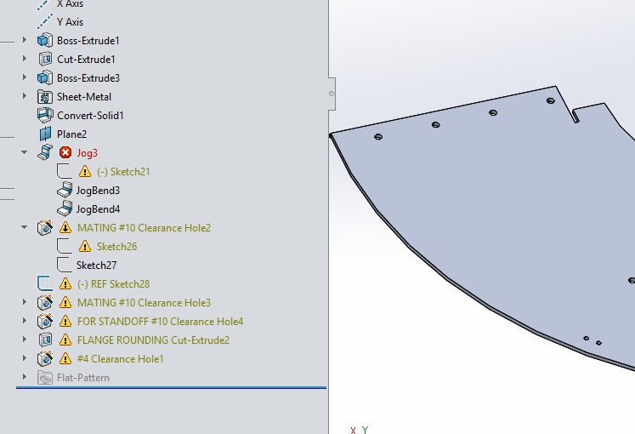Click the Jog3 jog feature icon
The width and height of the screenshot is (635, 434).
pyautogui.click(x=45, y=153)
